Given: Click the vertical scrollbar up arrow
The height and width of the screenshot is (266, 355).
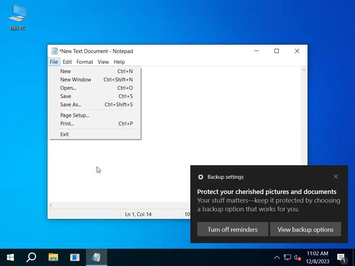Looking at the screenshot, I should pos(304,70).
